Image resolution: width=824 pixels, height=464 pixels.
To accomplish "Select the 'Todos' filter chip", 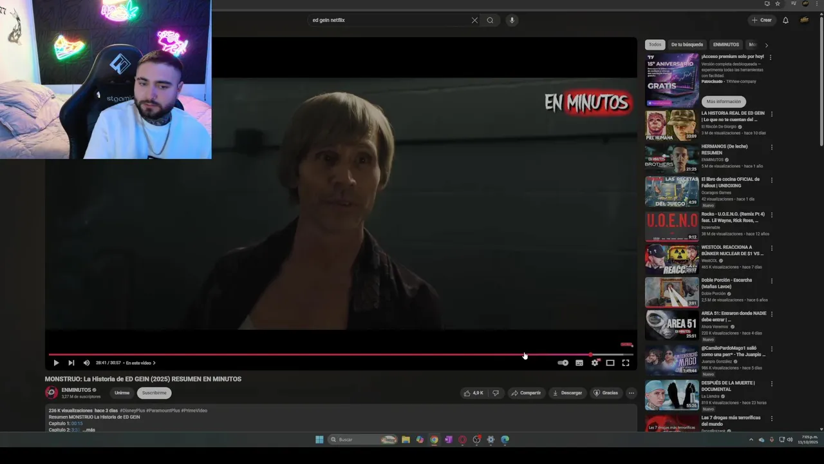I will [x=655, y=44].
